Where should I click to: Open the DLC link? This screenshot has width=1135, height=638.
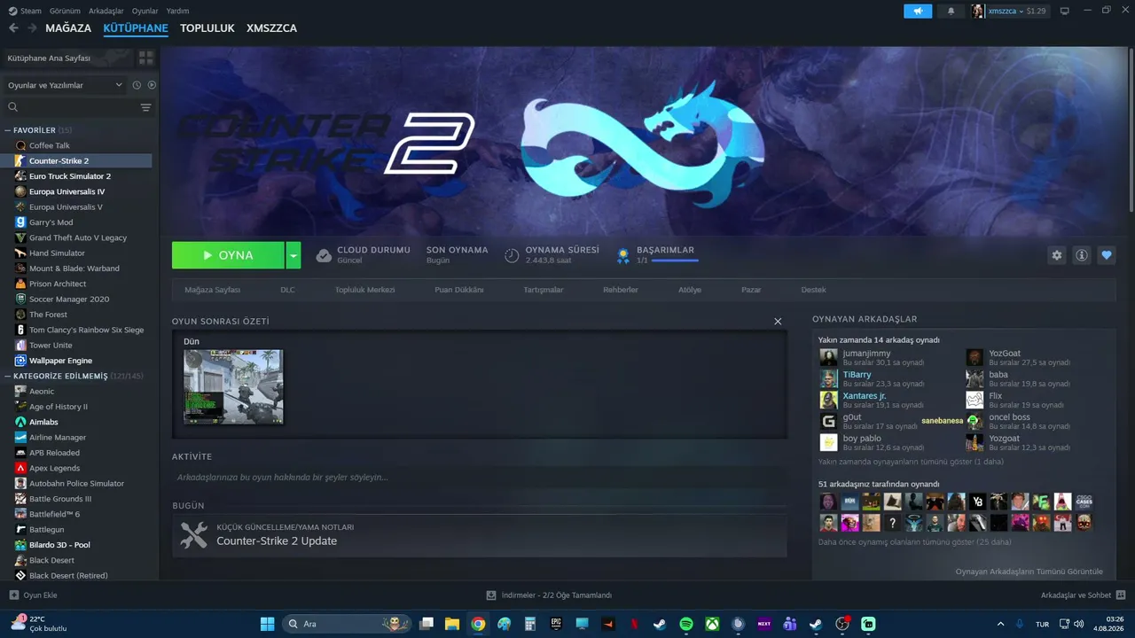287,290
